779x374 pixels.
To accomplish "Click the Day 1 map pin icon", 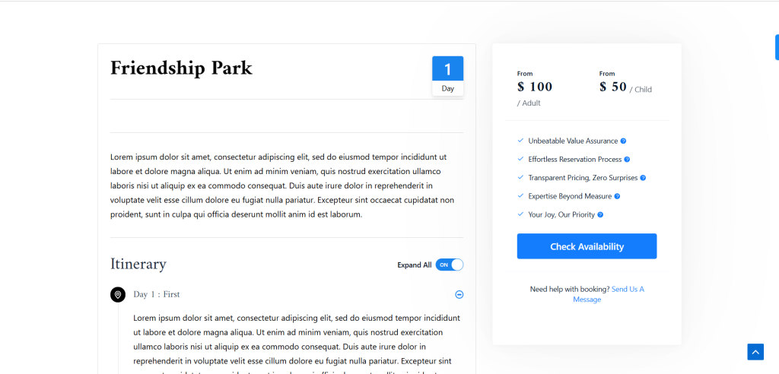I will 118,295.
